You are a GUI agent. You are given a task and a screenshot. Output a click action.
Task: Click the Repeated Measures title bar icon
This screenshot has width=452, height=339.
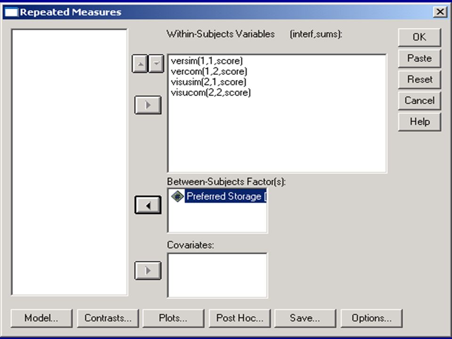click(x=11, y=12)
